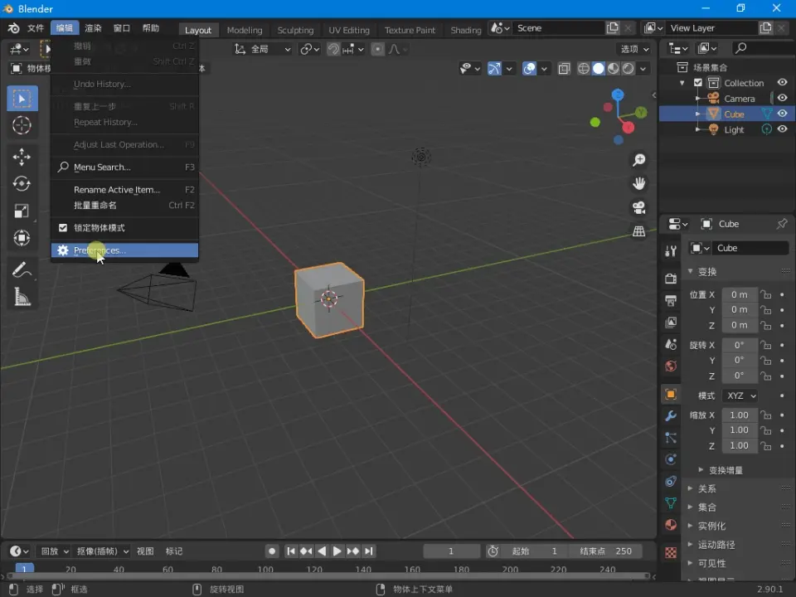Activate the Measure tool
This screenshot has height=597, width=796.
(22, 297)
